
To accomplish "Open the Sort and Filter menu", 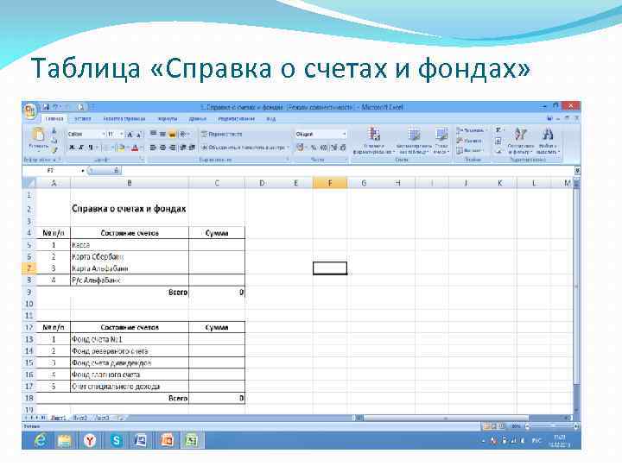I will (521, 141).
